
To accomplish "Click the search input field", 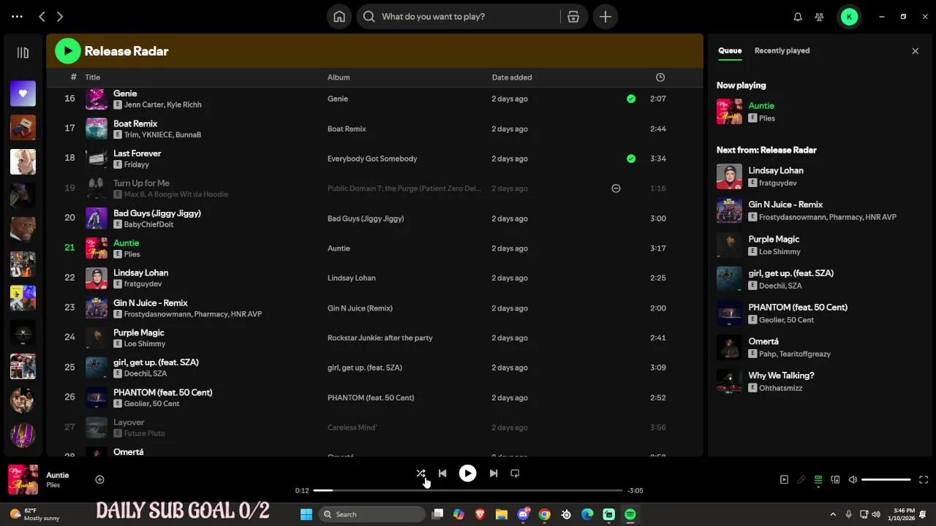I will coord(468,17).
